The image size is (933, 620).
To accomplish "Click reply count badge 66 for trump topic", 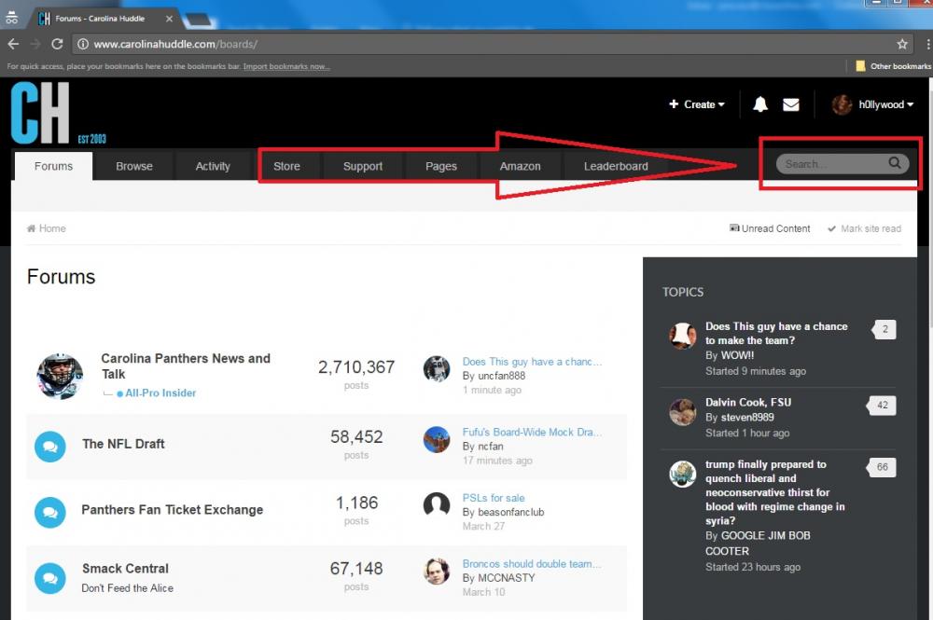I will click(882, 467).
